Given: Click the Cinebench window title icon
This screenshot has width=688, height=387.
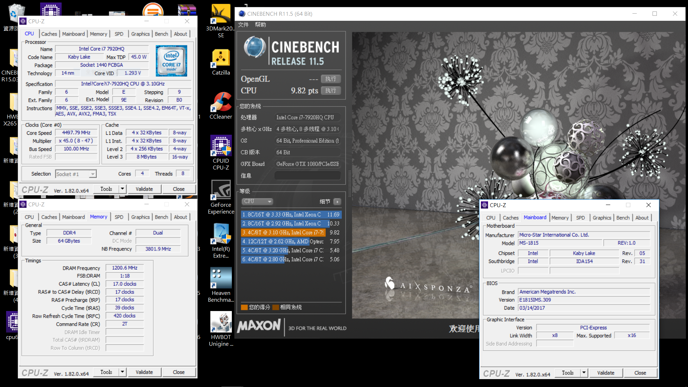Looking at the screenshot, I should point(242,14).
